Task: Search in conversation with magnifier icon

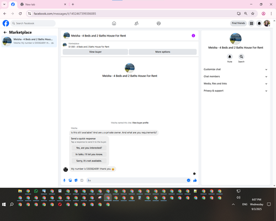Action: tap(241, 56)
